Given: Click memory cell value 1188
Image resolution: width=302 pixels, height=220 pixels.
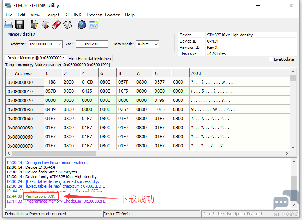Looking at the screenshot, I should click(53, 82).
